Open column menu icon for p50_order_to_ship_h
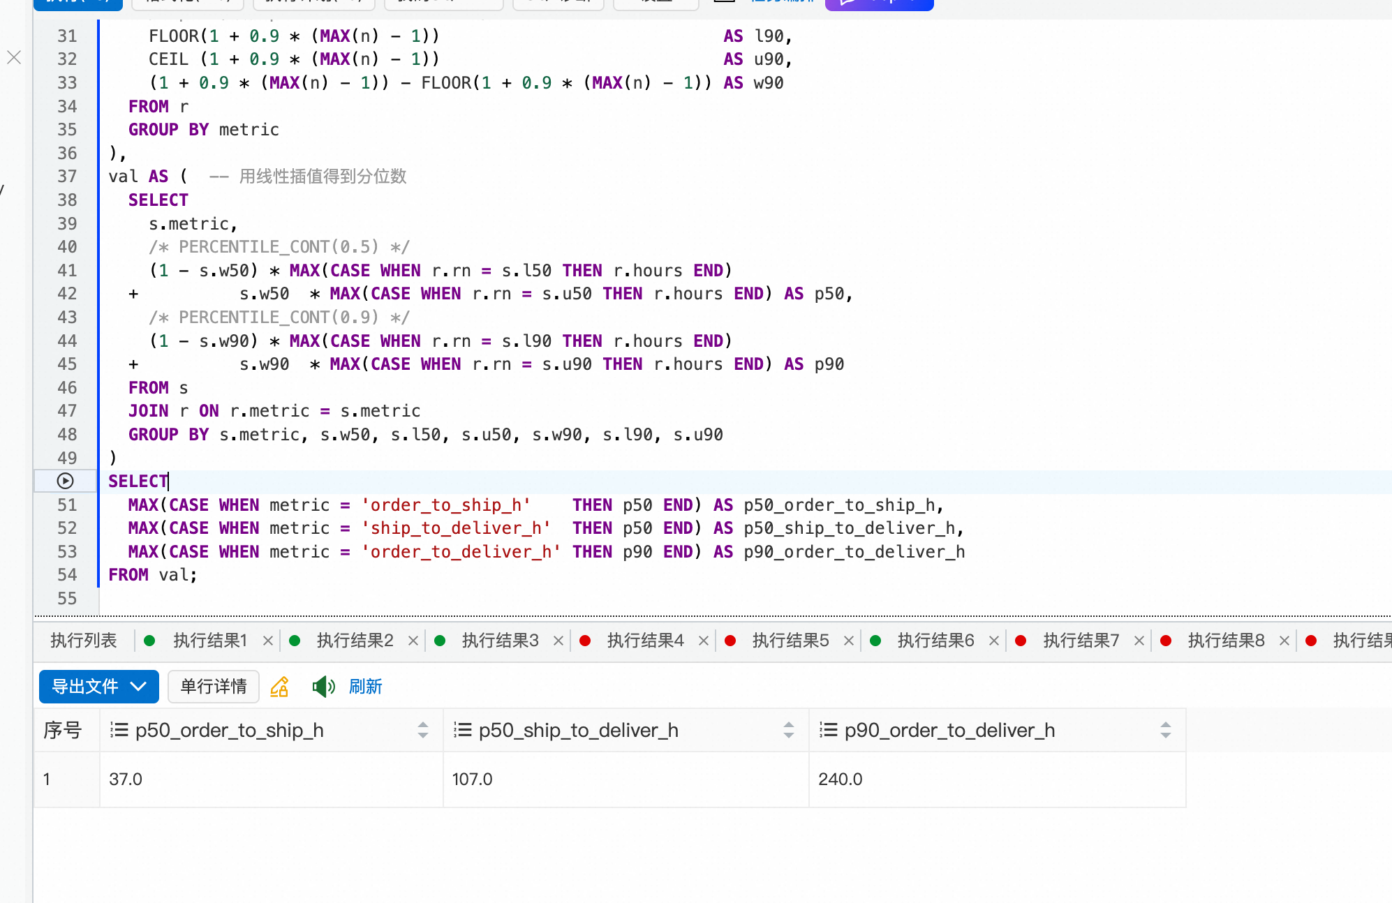 pyautogui.click(x=119, y=730)
